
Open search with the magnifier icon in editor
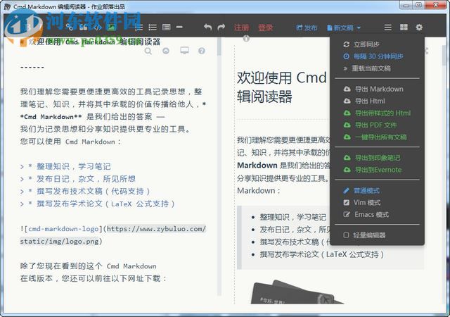point(148,51)
